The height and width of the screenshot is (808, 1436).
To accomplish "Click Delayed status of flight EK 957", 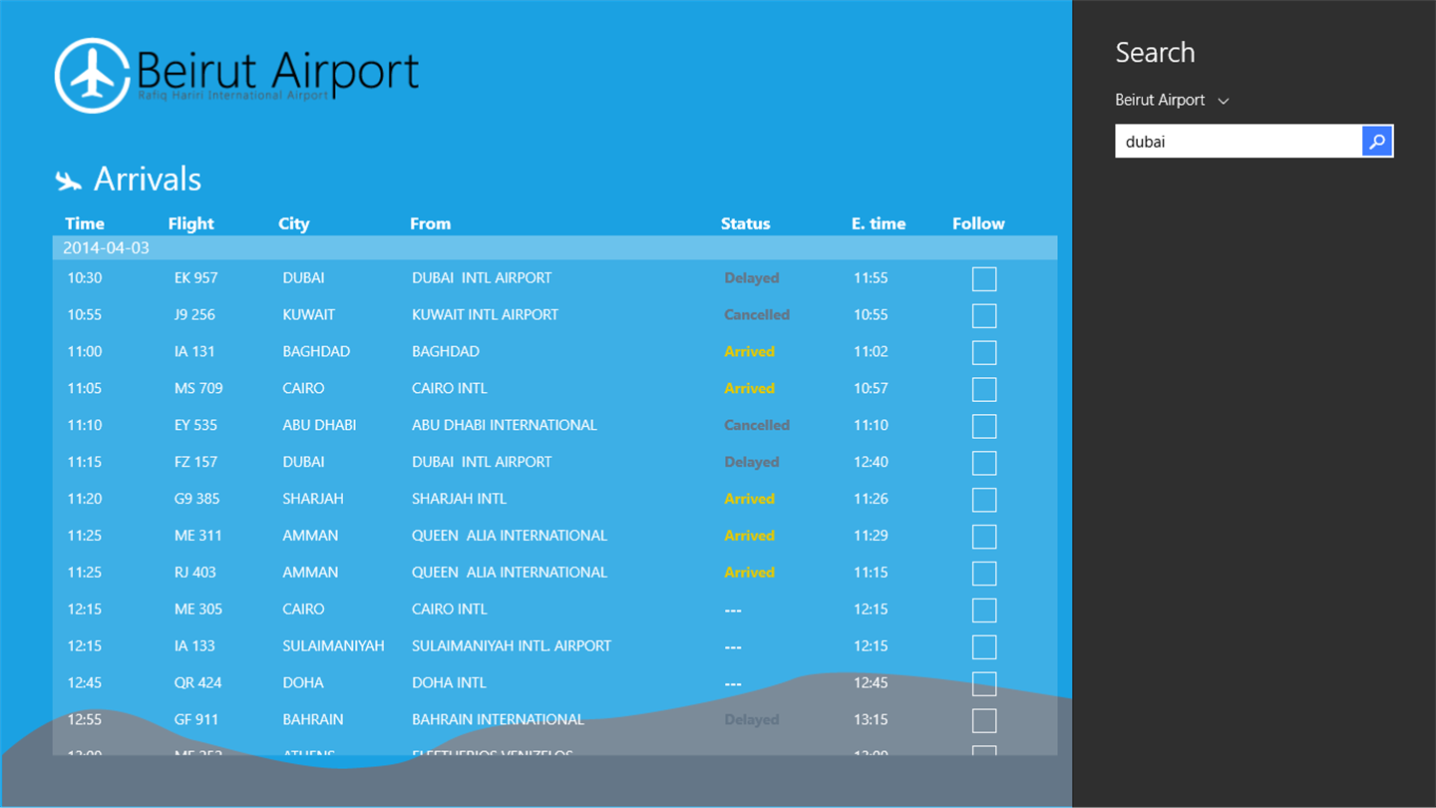I will 752,278.
